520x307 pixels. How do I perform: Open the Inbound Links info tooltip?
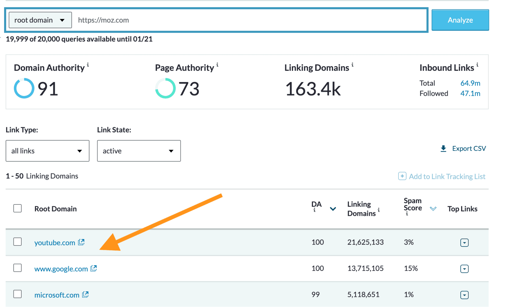click(478, 65)
